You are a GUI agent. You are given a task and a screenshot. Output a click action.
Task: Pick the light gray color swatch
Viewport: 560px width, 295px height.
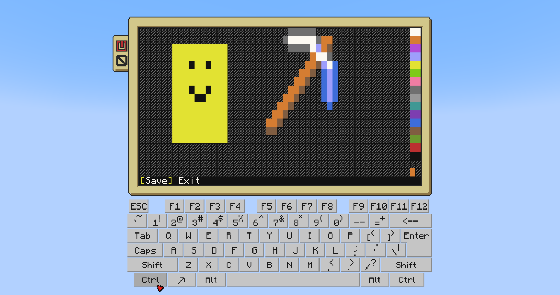pos(415,98)
